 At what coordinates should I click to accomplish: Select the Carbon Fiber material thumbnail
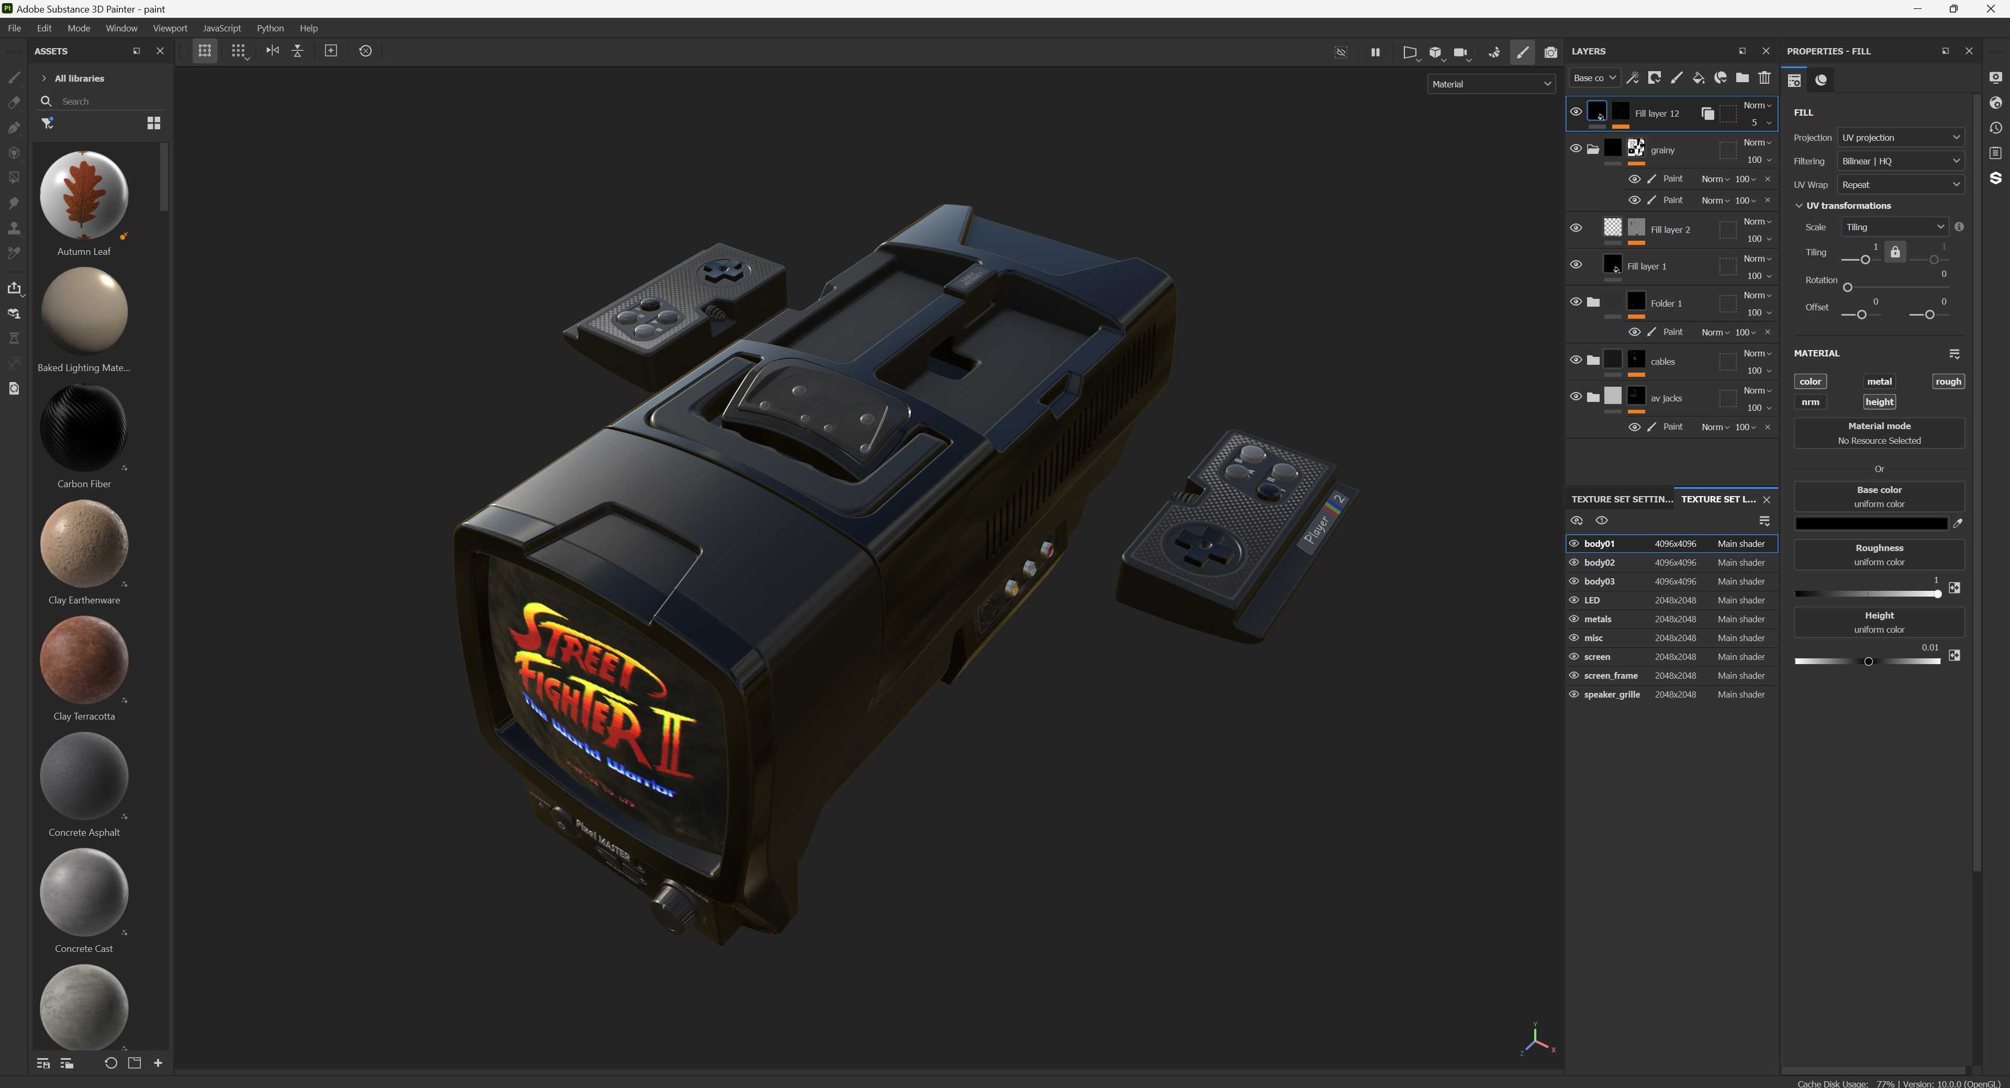click(x=84, y=428)
